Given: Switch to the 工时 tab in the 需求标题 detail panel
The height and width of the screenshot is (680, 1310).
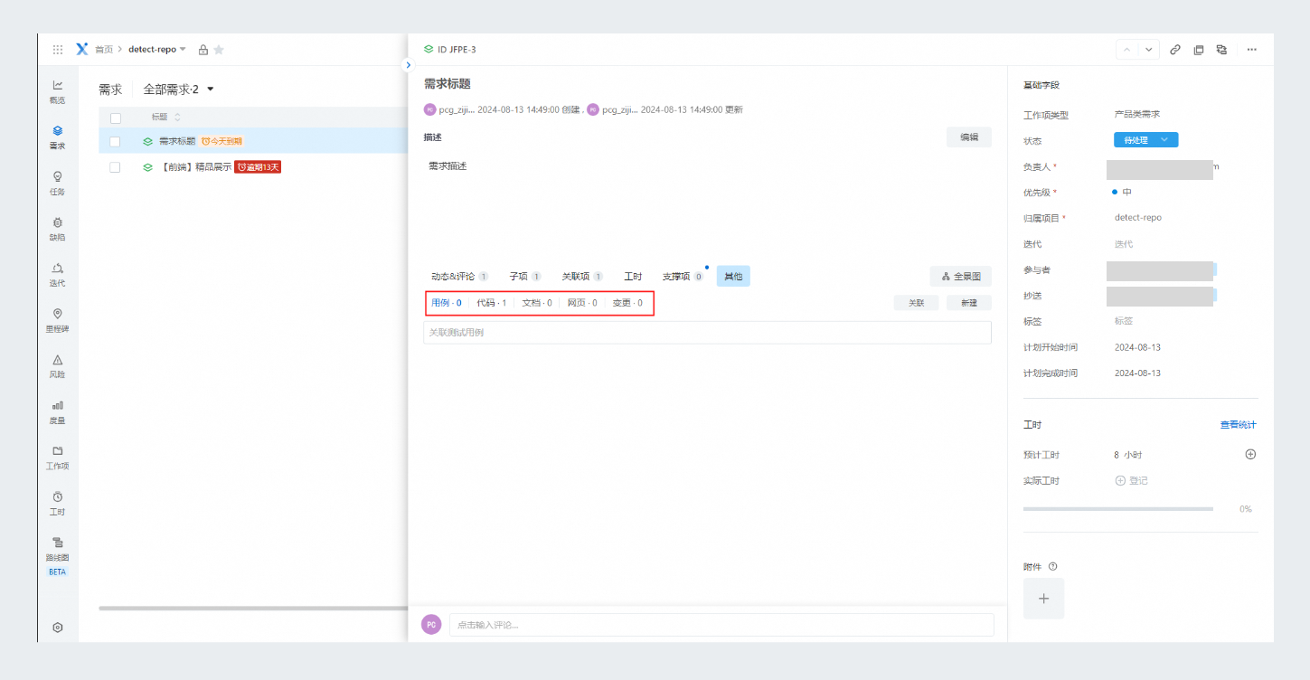Looking at the screenshot, I should point(633,277).
